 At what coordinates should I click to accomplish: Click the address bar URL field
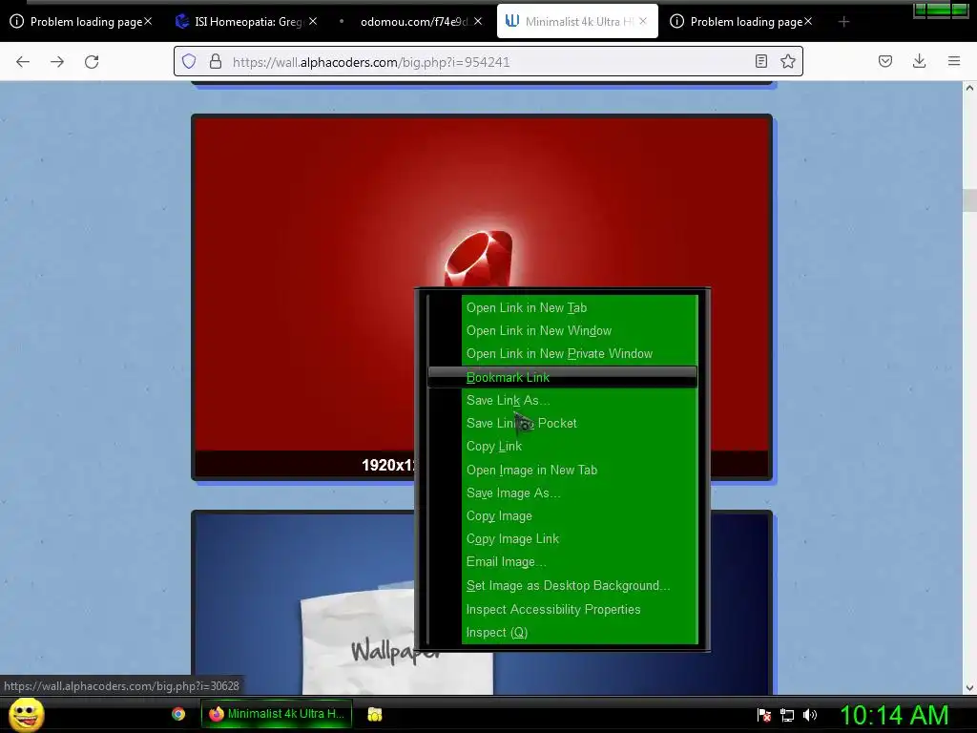tap(486, 62)
